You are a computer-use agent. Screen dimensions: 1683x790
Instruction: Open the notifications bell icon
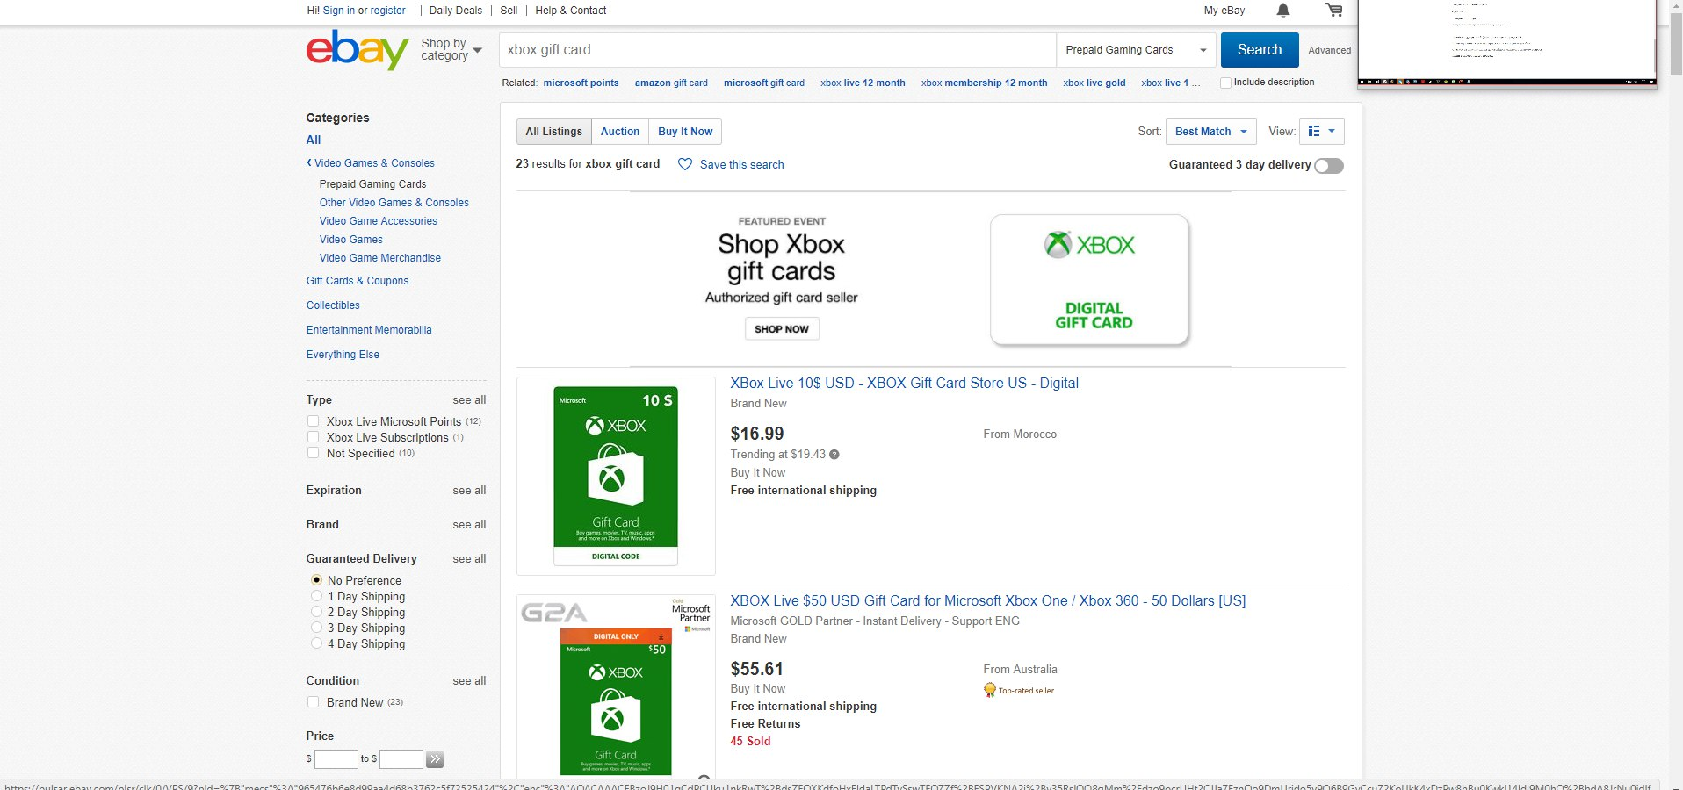(x=1282, y=11)
